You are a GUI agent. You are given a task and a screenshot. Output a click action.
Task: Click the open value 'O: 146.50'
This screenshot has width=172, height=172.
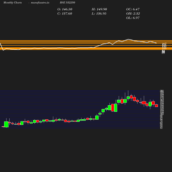coord(65,9)
